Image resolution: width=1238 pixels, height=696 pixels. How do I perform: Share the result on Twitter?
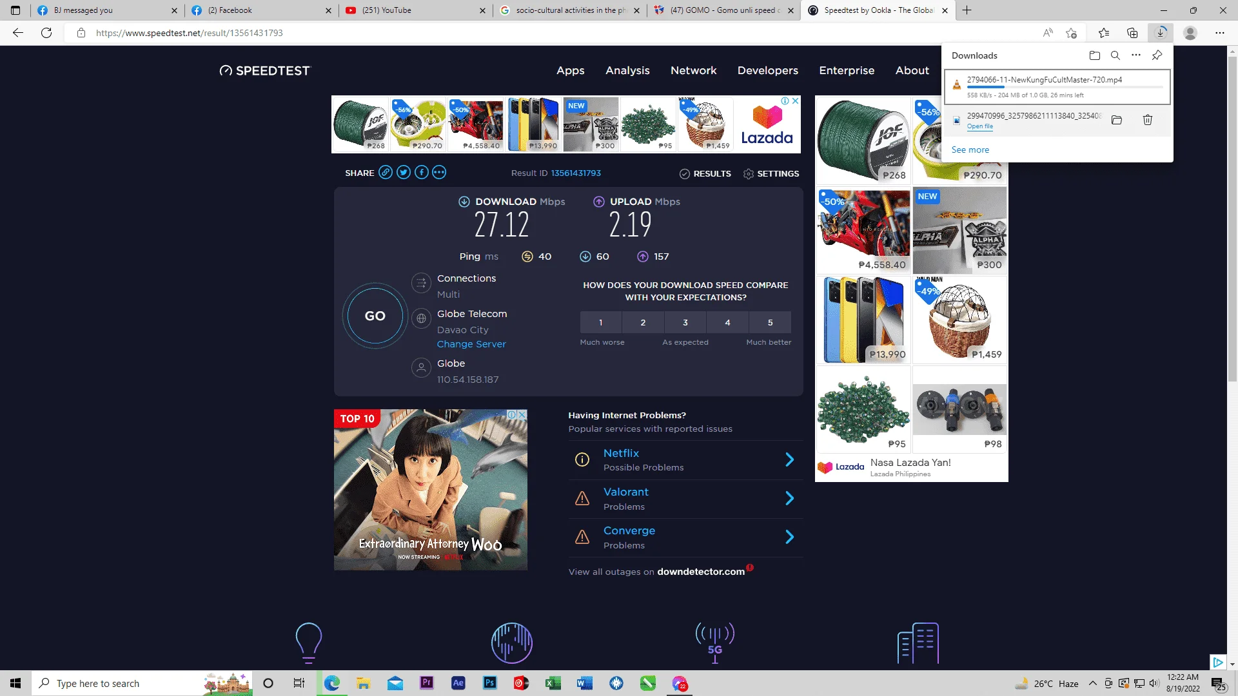[x=404, y=172]
